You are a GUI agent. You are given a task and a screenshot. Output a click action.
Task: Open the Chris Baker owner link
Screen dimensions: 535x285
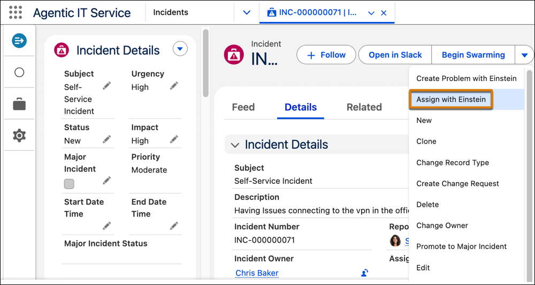(257, 273)
